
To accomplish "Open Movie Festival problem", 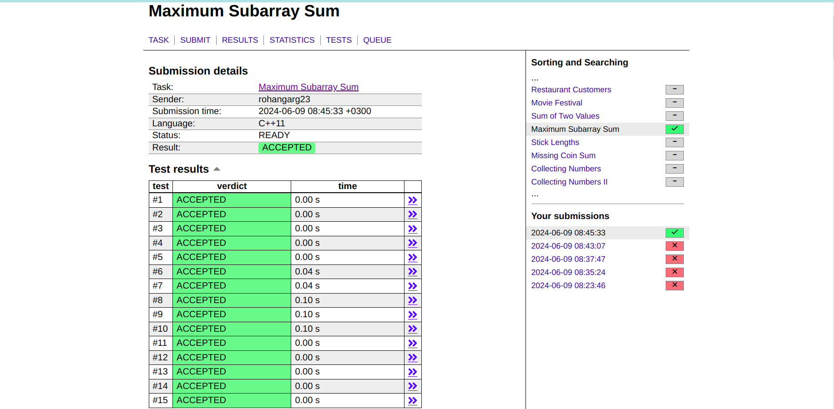I will (x=556, y=103).
